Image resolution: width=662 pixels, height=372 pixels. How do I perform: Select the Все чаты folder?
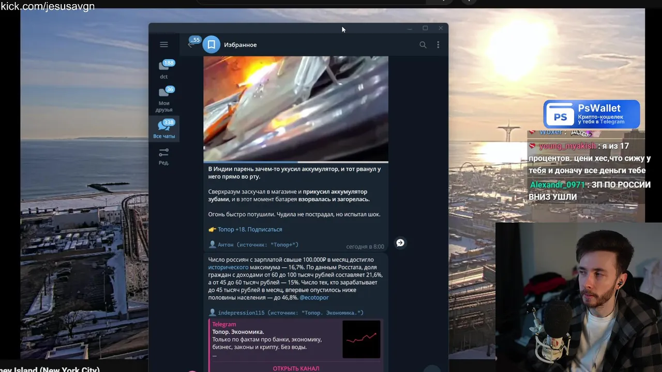164,129
